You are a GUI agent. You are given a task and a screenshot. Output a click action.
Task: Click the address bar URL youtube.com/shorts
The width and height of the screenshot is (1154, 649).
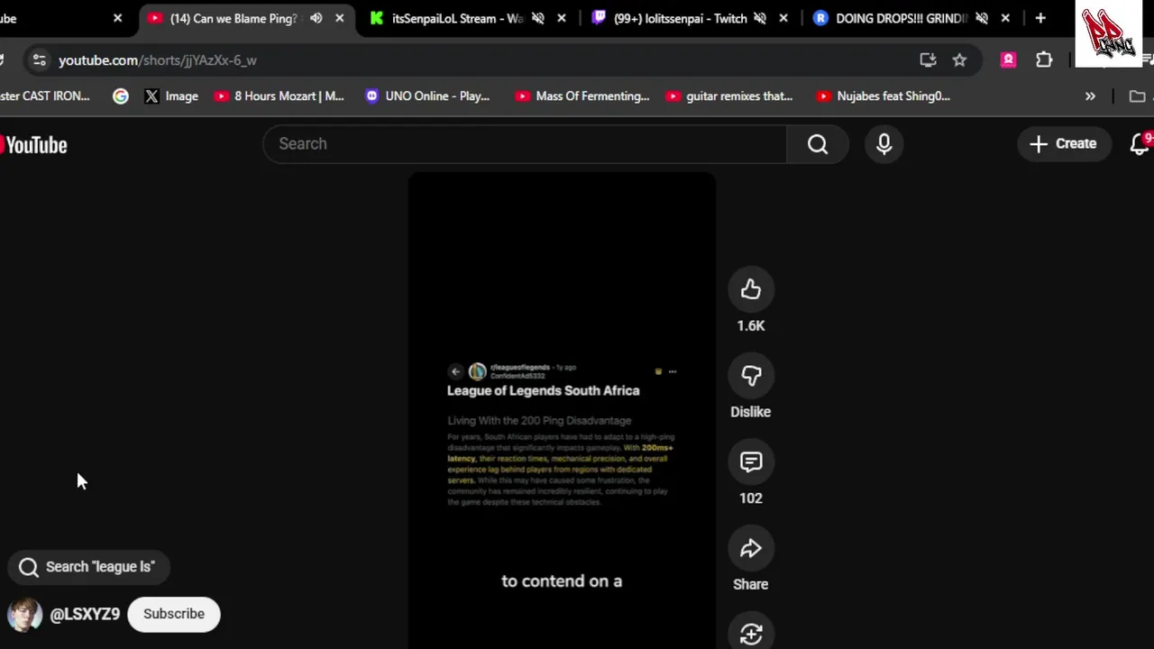(158, 60)
